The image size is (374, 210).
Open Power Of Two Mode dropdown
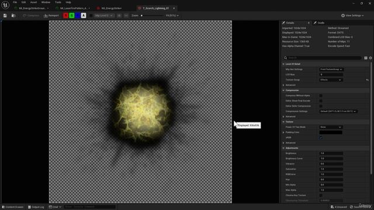[331, 127]
